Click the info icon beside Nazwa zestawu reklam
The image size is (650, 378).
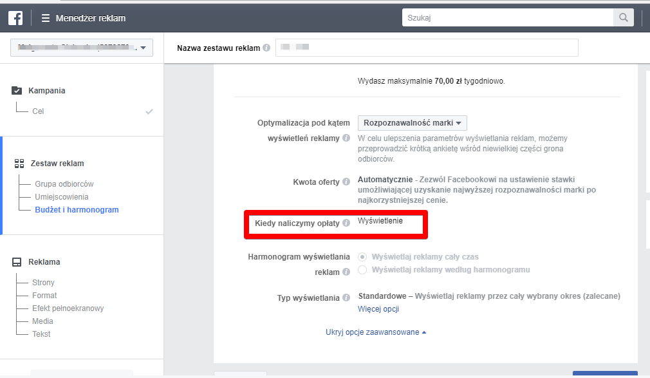266,48
